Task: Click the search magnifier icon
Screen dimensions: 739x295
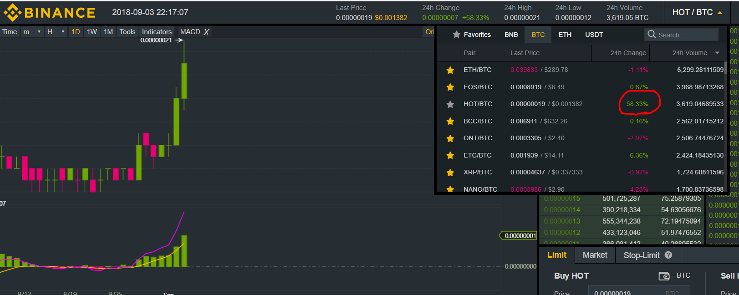Action: coord(652,35)
